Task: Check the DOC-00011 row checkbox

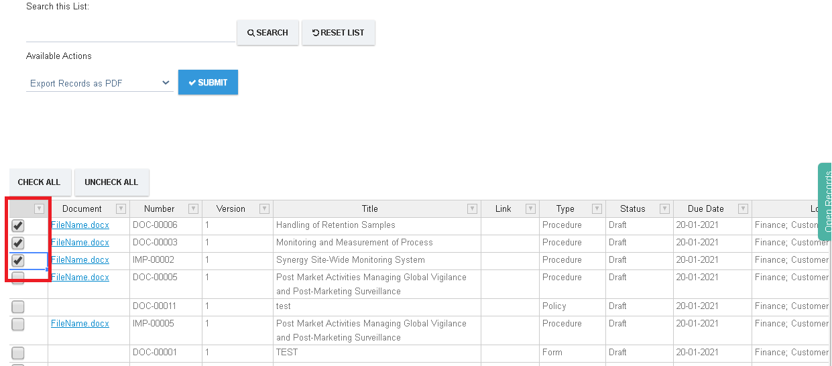Action: coord(18,306)
